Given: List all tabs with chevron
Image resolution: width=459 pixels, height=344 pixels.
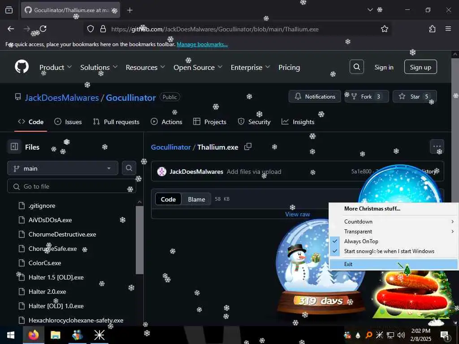Looking at the screenshot, I should coord(370,10).
